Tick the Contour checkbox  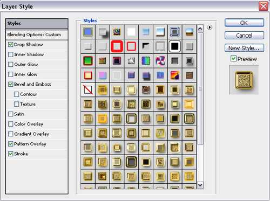16,94
